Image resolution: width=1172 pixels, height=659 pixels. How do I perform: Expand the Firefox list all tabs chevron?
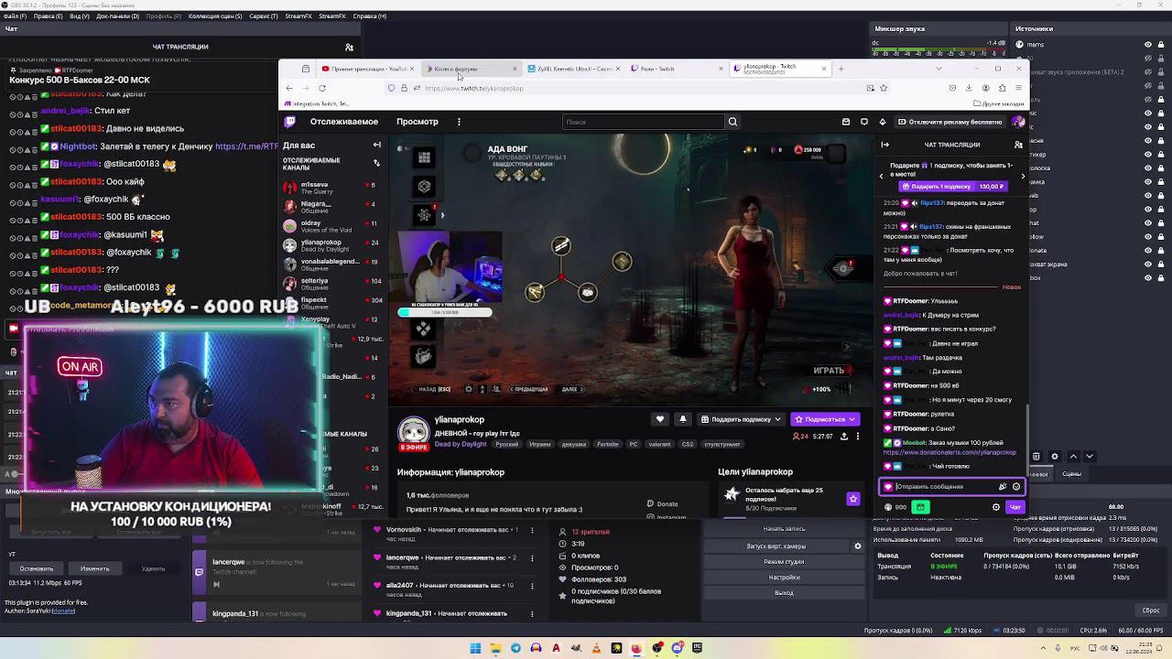[x=939, y=69]
